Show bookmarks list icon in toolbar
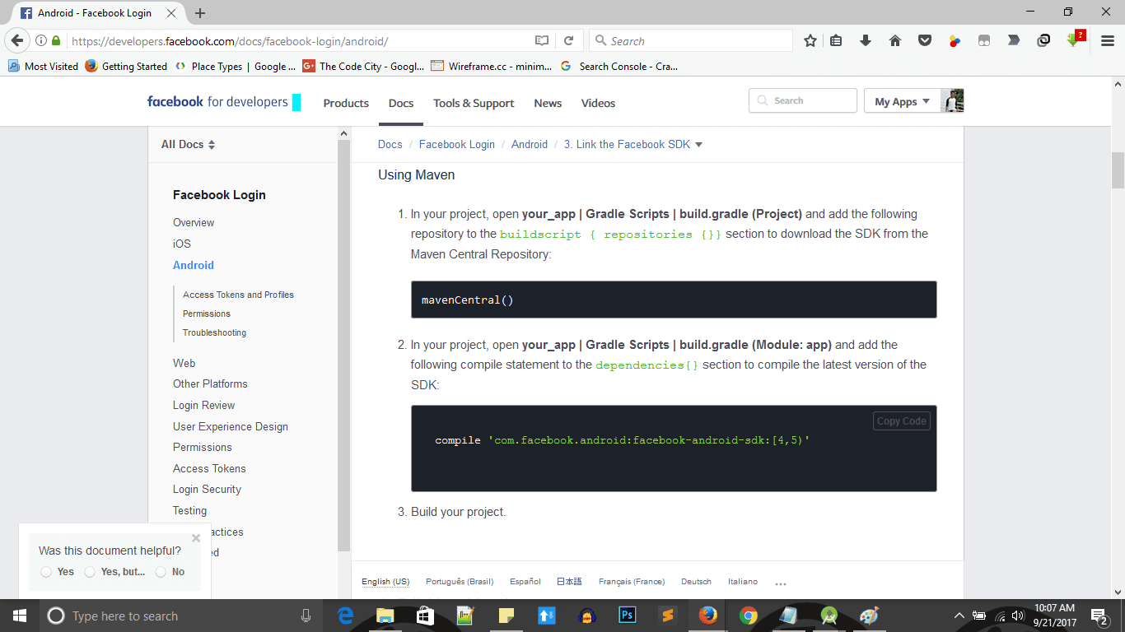 click(x=836, y=40)
